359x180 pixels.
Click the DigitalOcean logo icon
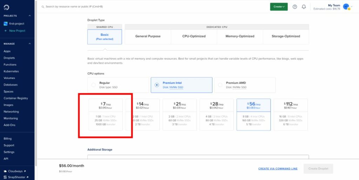tap(6, 8)
